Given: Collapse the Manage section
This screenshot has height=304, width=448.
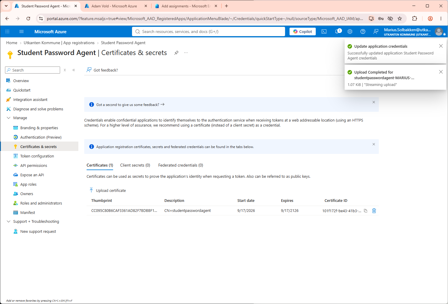Looking at the screenshot, I should 9,118.
